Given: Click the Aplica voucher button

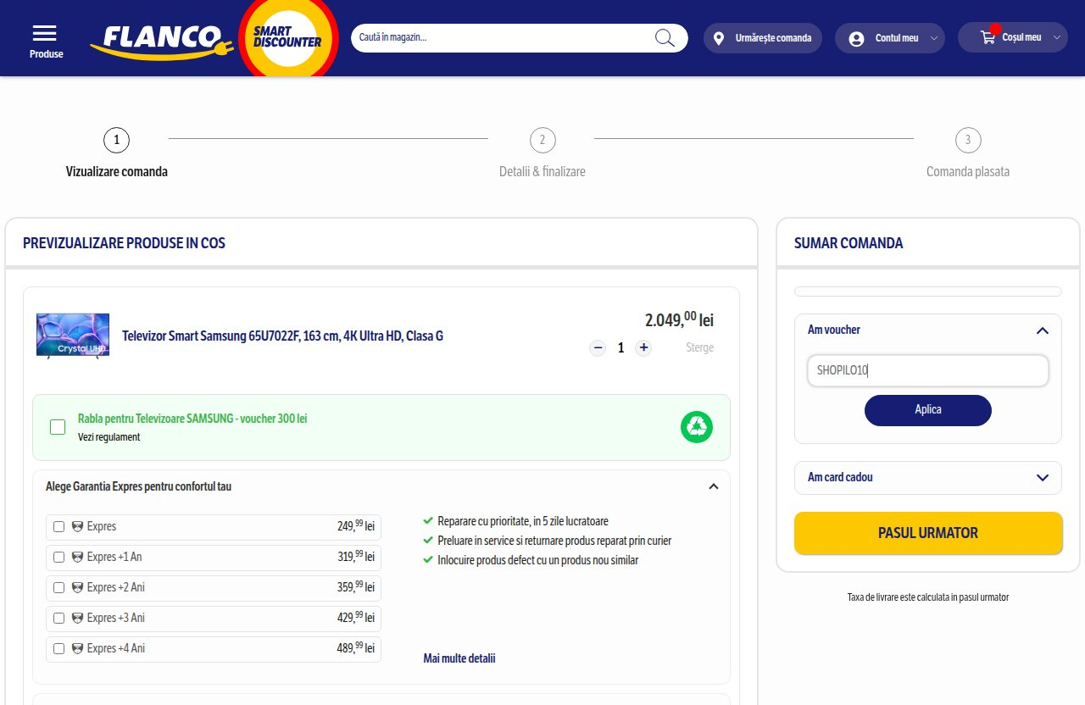Looking at the screenshot, I should [x=928, y=410].
